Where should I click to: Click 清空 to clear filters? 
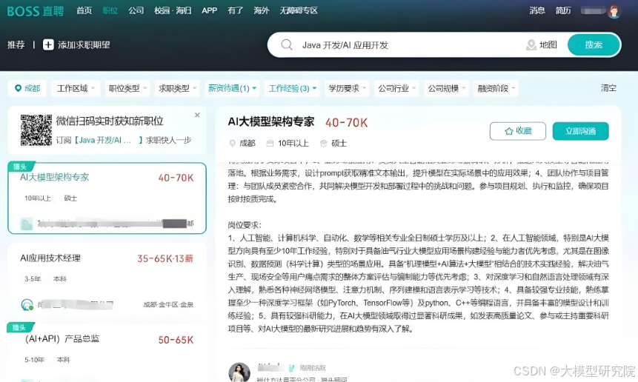(x=608, y=88)
